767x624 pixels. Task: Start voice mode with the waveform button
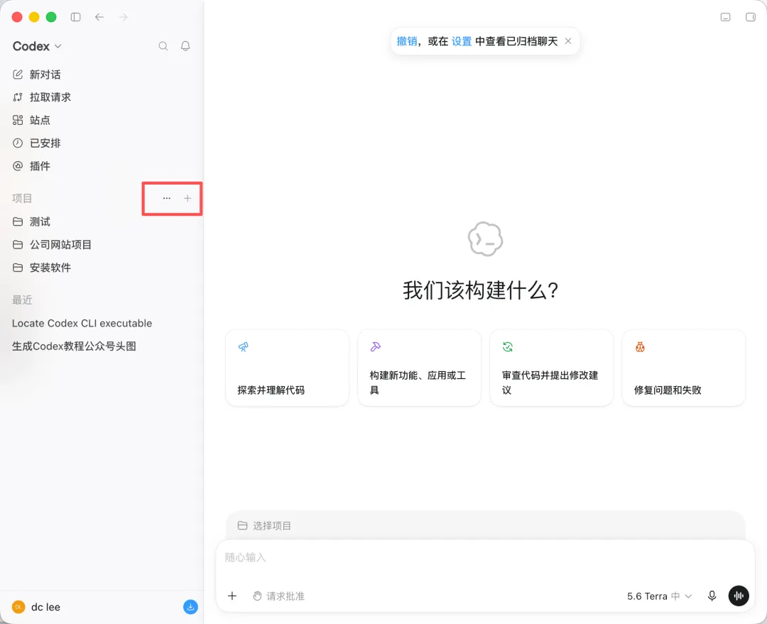click(739, 596)
